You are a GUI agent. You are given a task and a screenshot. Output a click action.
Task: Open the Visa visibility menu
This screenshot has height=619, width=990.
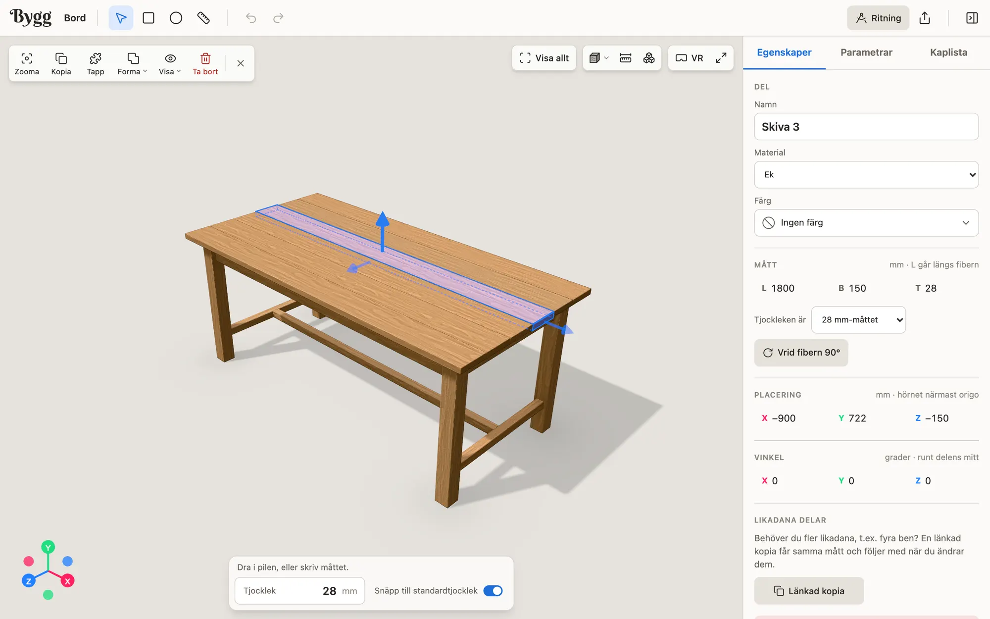point(170,64)
